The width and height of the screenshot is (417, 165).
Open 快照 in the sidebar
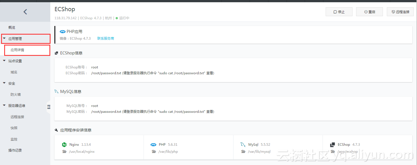click(x=14, y=128)
